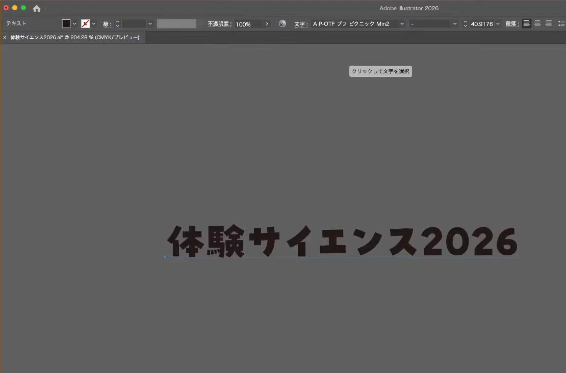Click the recolor artwork globe icon
The width and height of the screenshot is (566, 373).
(282, 24)
